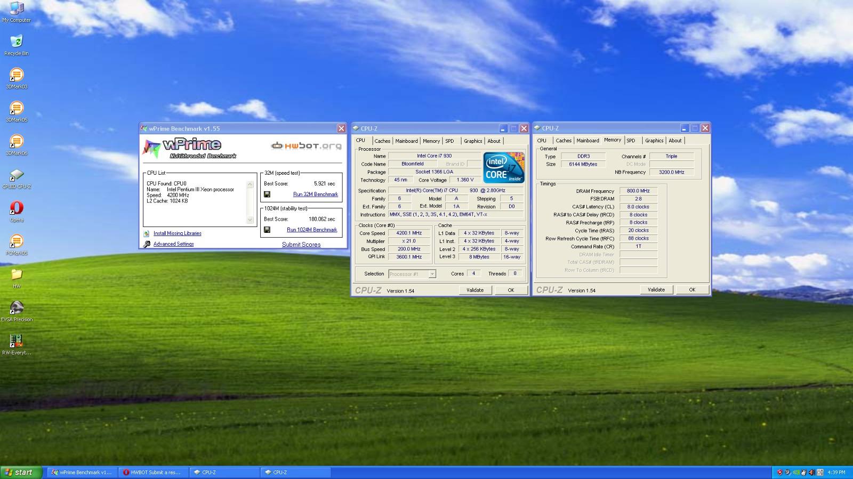This screenshot has height=479, width=853.
Task: Click the Advanced Settings wrench icon
Action: tap(147, 244)
